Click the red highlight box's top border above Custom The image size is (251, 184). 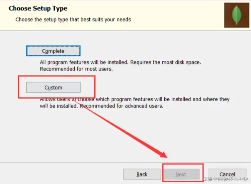[x=56, y=76]
